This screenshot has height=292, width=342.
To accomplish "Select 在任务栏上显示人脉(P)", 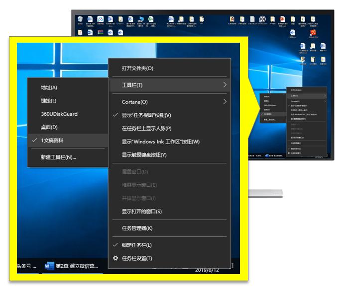I will 169,129.
